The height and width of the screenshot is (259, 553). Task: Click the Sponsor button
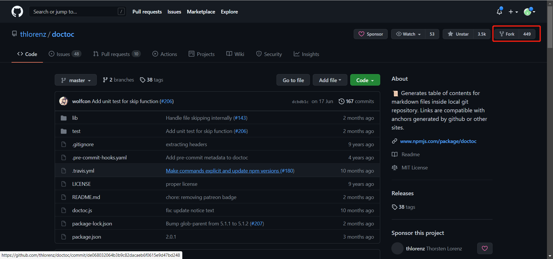click(x=371, y=34)
